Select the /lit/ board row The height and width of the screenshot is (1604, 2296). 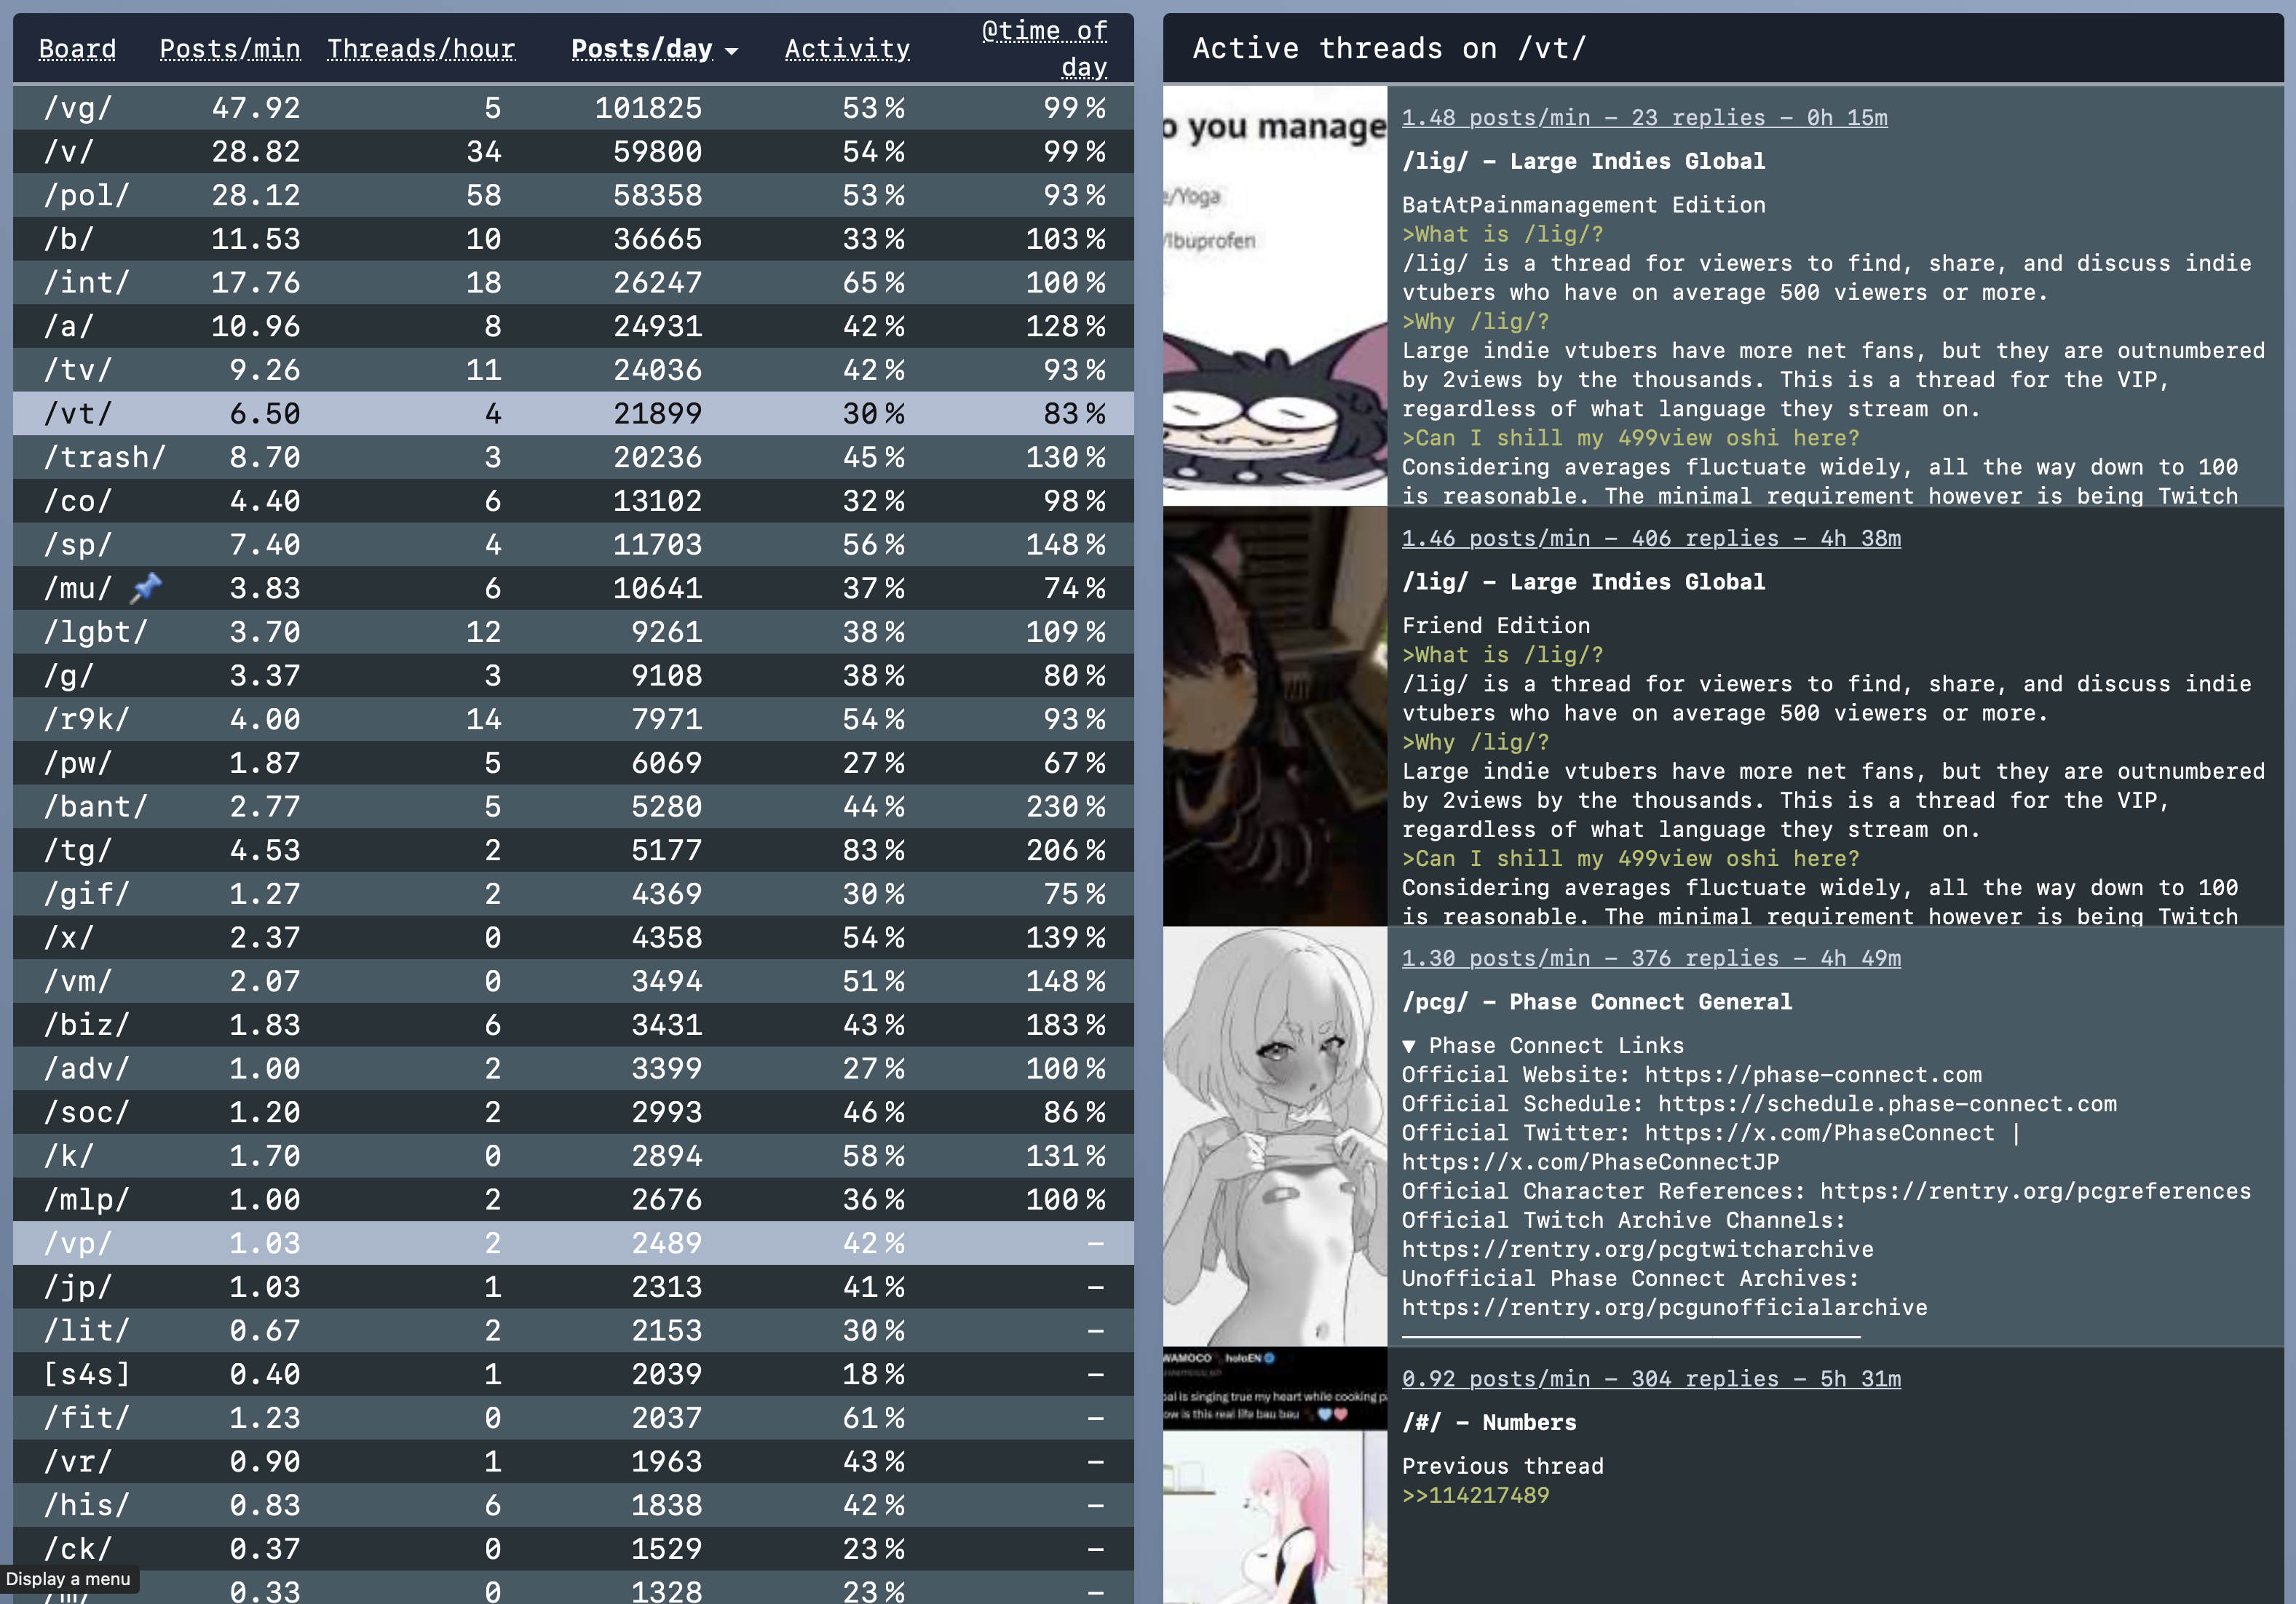point(573,1331)
